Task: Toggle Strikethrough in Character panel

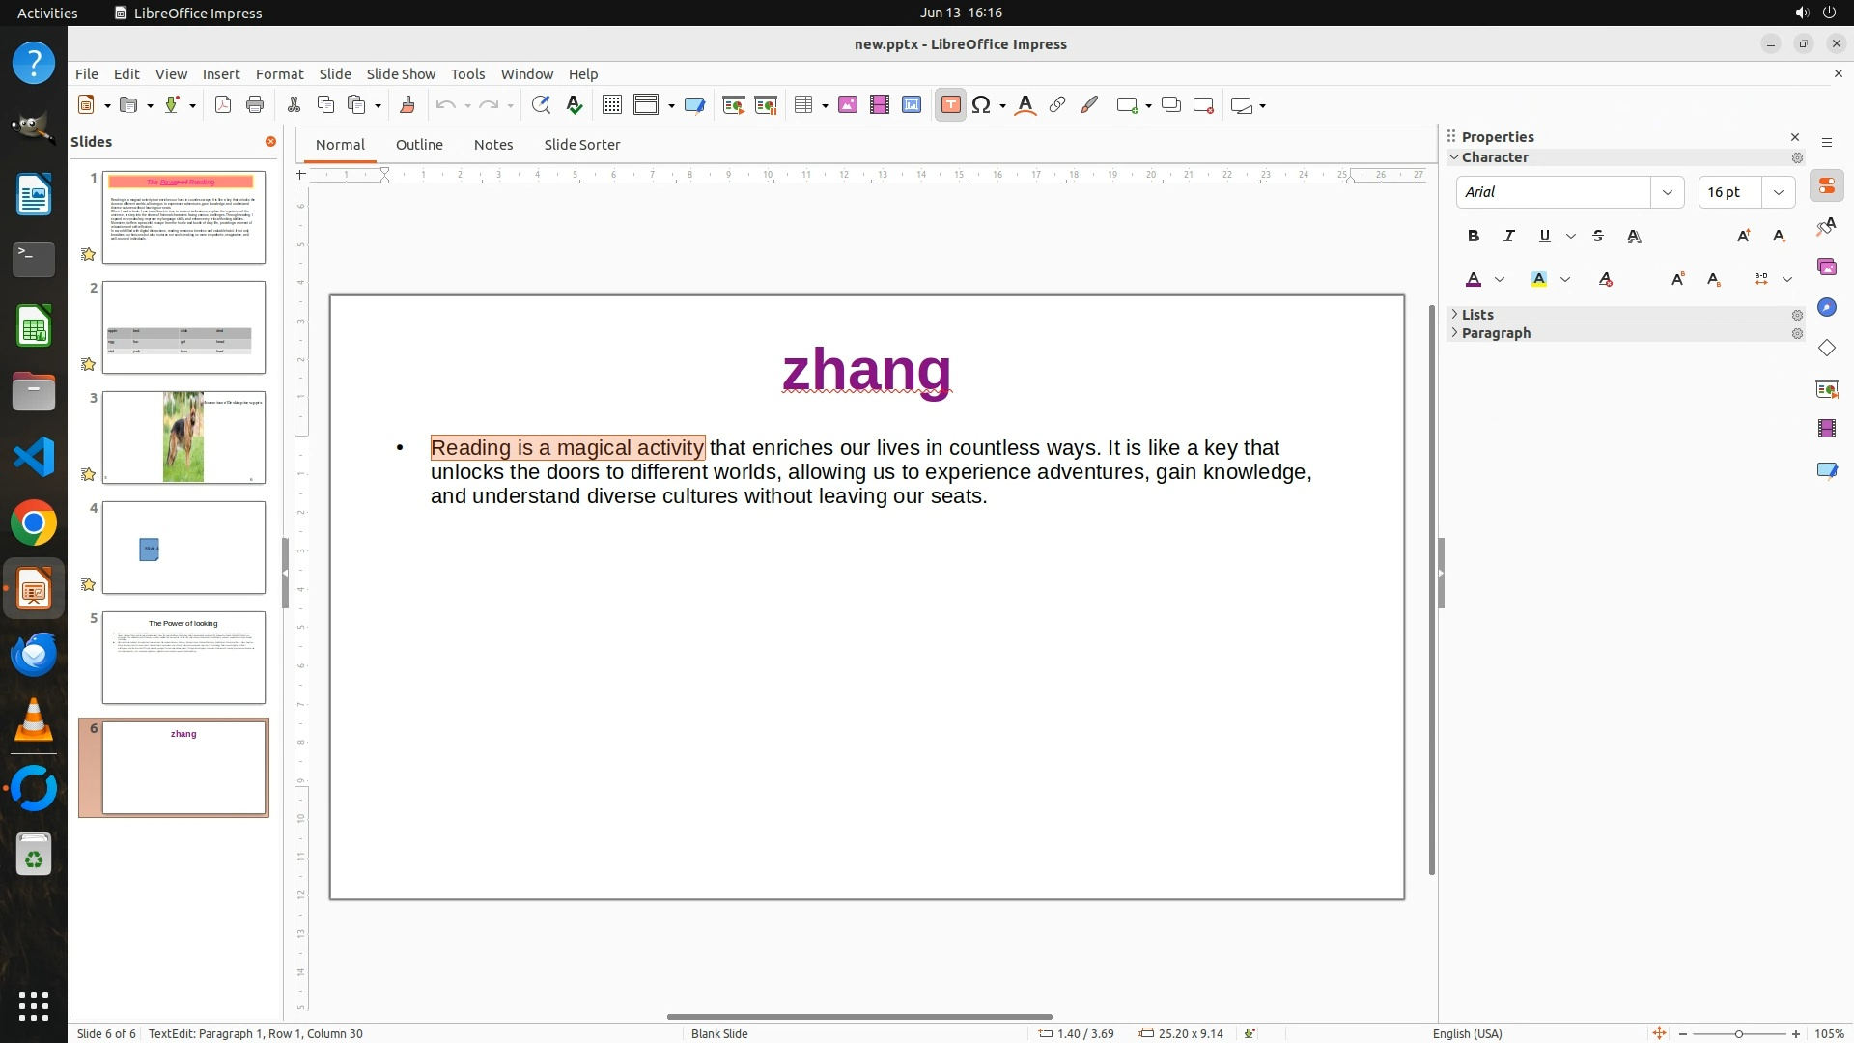Action: 1598,236
